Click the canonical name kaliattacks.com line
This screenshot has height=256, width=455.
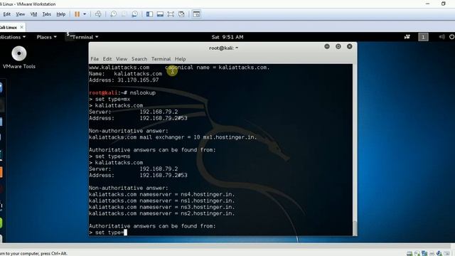coord(179,68)
